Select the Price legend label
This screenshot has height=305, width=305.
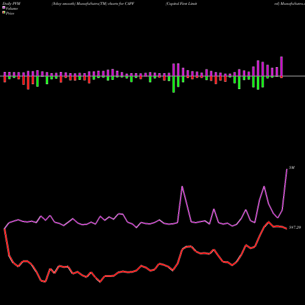tap(10, 13)
